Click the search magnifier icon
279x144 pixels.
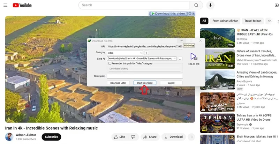(196, 5)
